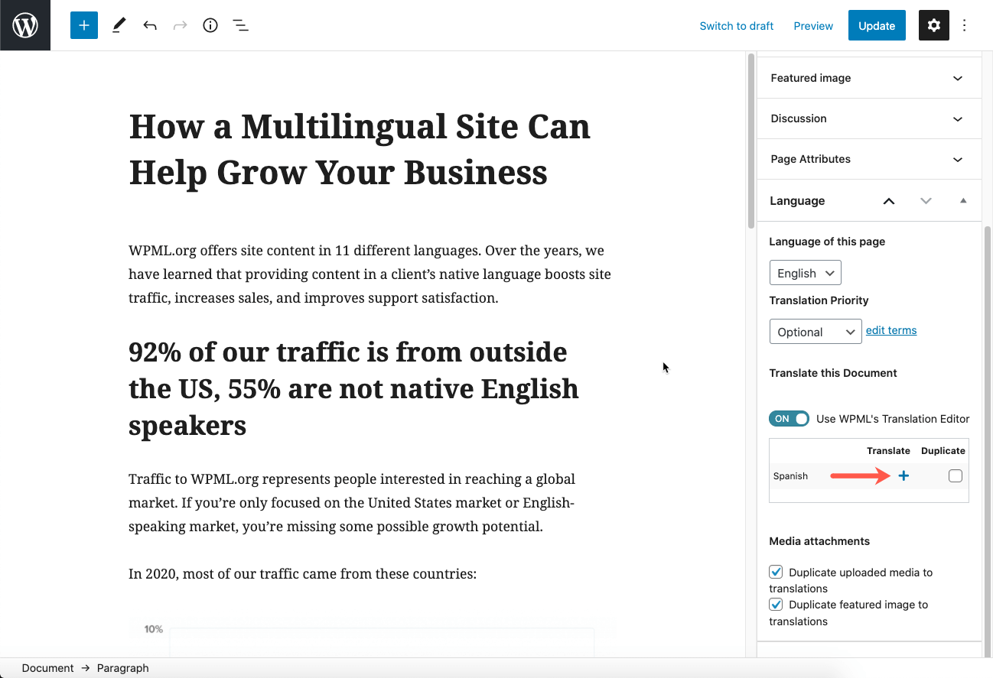Expand the Page Attributes panel
Screen dimensions: 993x678
(x=869, y=159)
